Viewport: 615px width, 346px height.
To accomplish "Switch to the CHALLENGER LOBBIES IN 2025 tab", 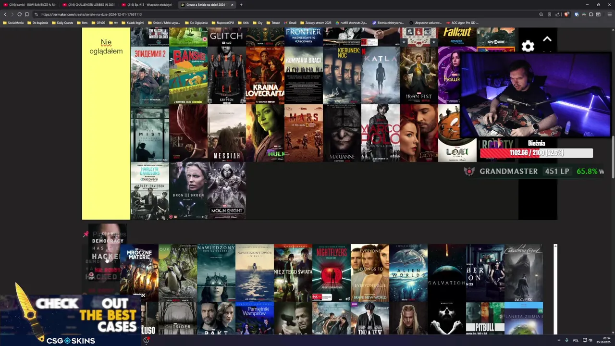I will point(89,5).
